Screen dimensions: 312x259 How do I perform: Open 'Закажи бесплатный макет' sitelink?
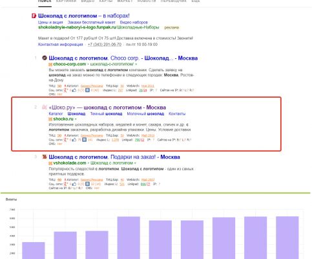click(92, 22)
